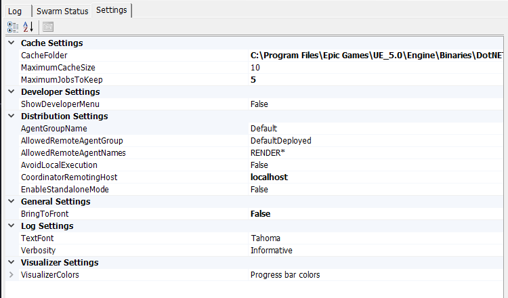The height and width of the screenshot is (298, 508).
Task: Select the AvoidLocalExecution False value
Action: point(259,165)
